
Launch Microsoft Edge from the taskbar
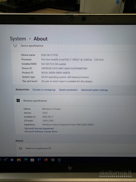[x=26, y=160]
